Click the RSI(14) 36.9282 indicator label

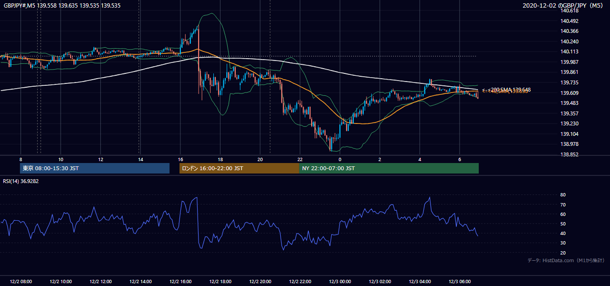pyautogui.click(x=21, y=181)
